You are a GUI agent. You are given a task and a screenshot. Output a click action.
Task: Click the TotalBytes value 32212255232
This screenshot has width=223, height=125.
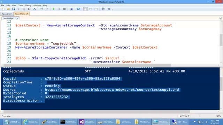pyautogui.click(x=56, y=97)
